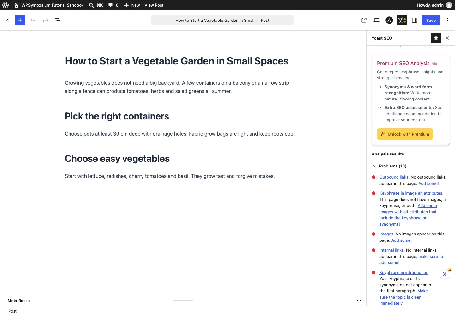Image resolution: width=455 pixels, height=316 pixels.
Task: Undo the last change
Action: (x=33, y=20)
